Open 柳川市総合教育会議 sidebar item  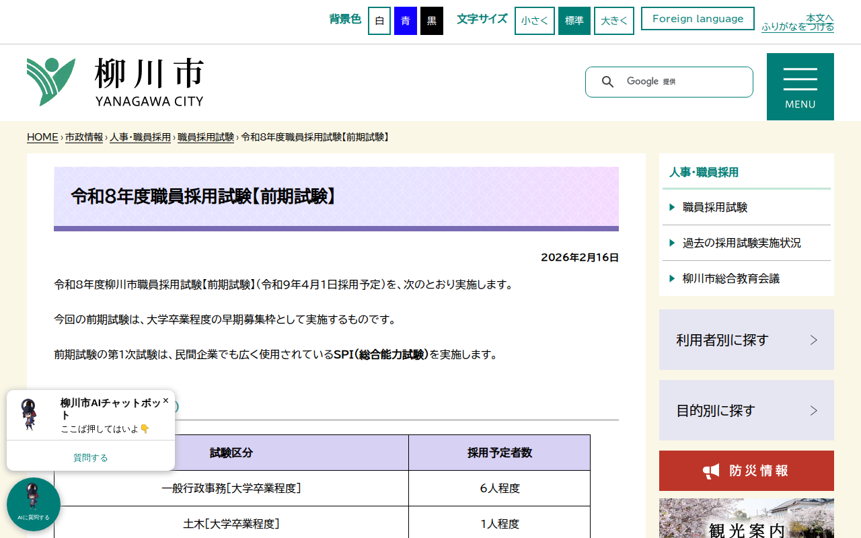pos(747,278)
